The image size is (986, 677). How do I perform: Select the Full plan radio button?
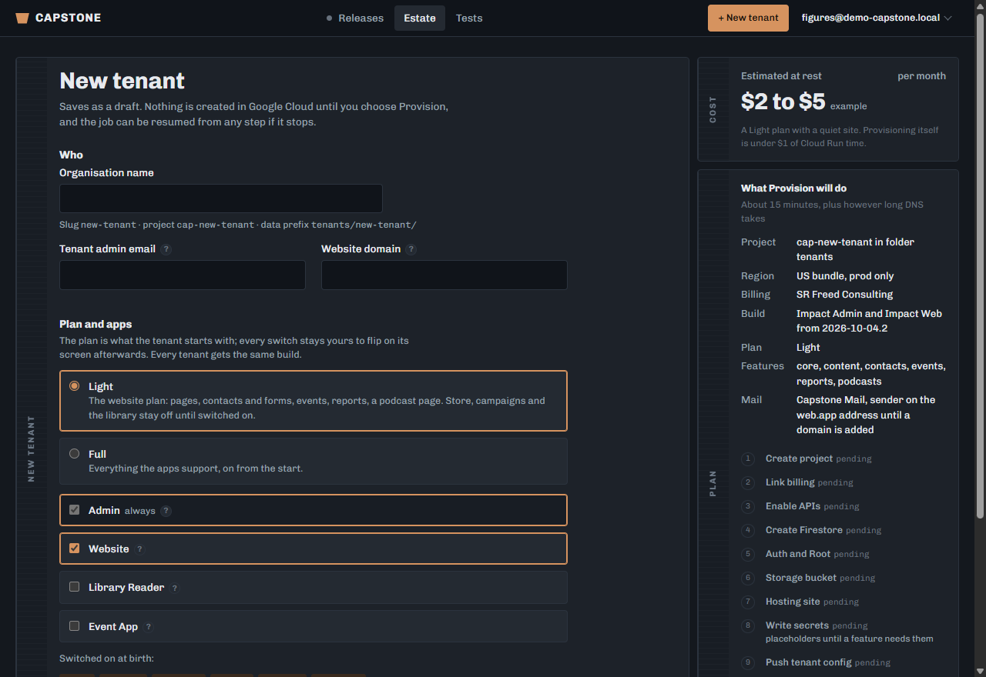point(75,454)
